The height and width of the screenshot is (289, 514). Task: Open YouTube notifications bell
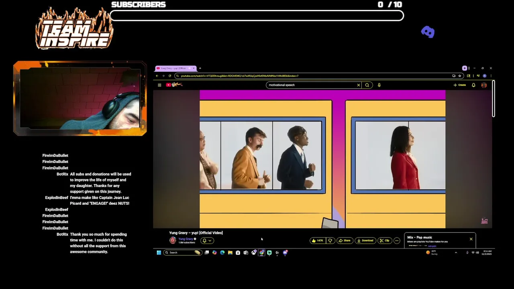click(x=473, y=85)
